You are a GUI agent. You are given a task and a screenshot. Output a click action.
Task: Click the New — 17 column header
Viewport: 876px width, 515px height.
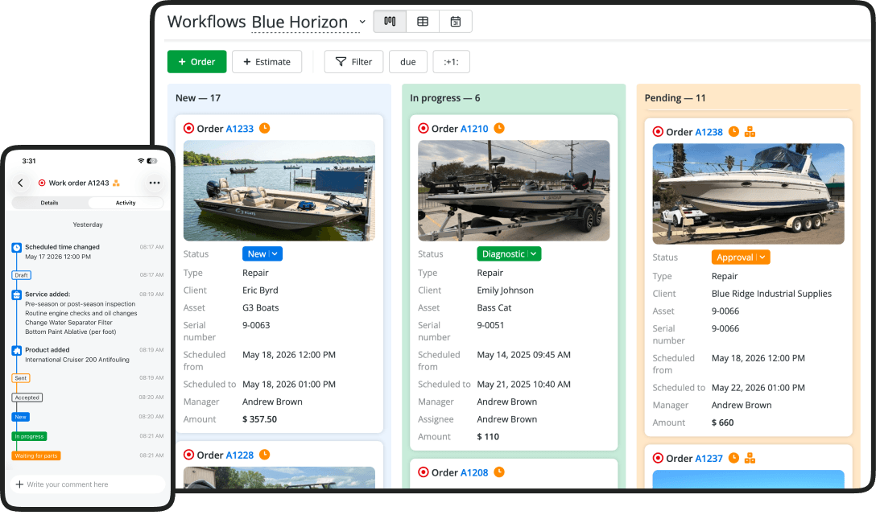pos(198,98)
